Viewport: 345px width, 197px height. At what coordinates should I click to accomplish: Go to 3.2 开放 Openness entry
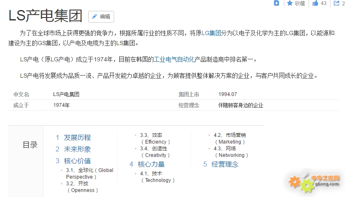82,187
